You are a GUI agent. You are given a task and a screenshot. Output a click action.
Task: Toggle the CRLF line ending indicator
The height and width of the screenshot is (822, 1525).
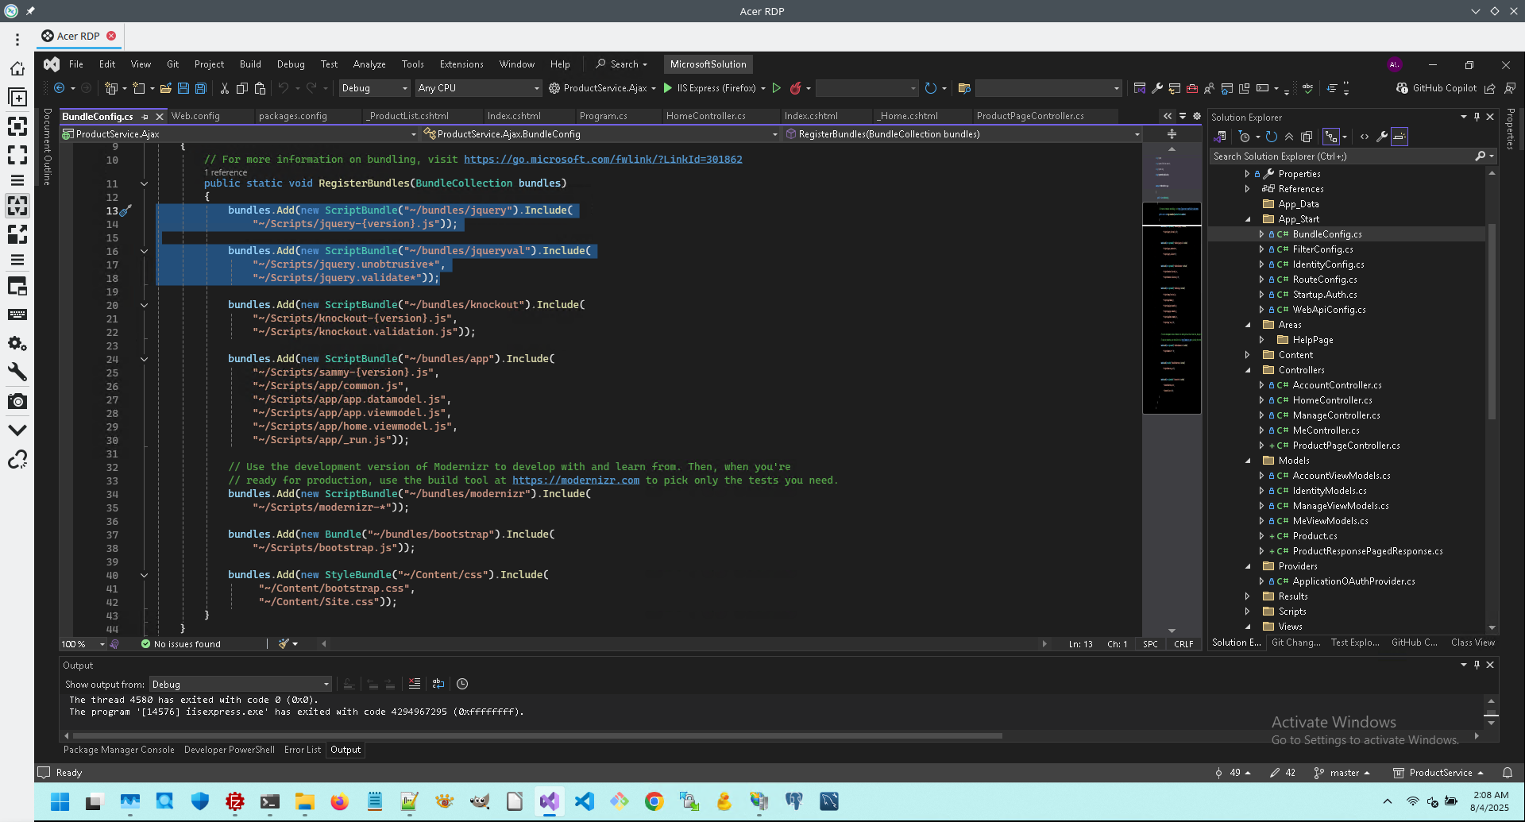[x=1183, y=644]
